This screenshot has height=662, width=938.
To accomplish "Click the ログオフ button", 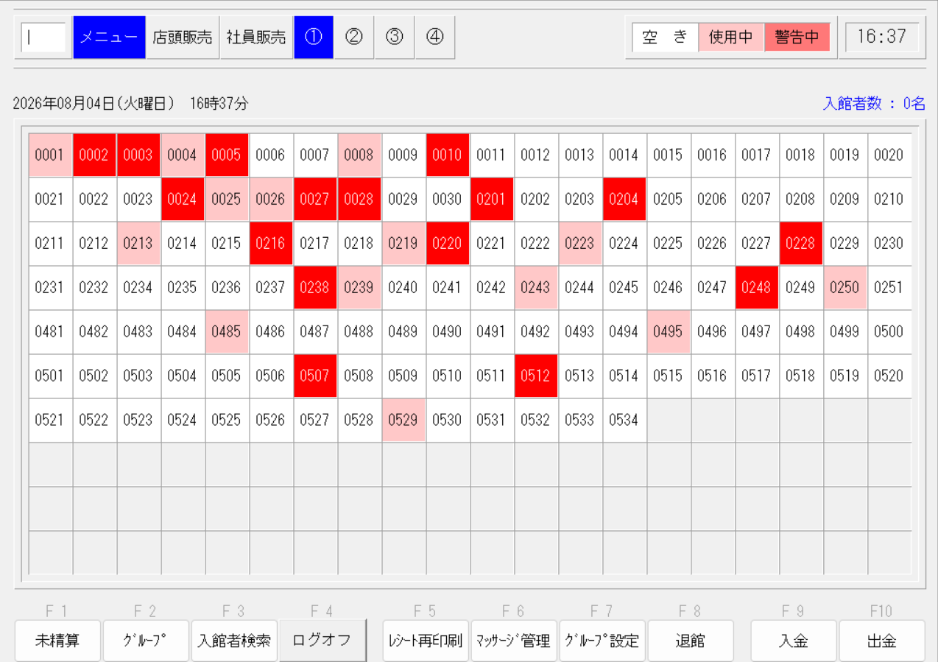I will [x=322, y=641].
